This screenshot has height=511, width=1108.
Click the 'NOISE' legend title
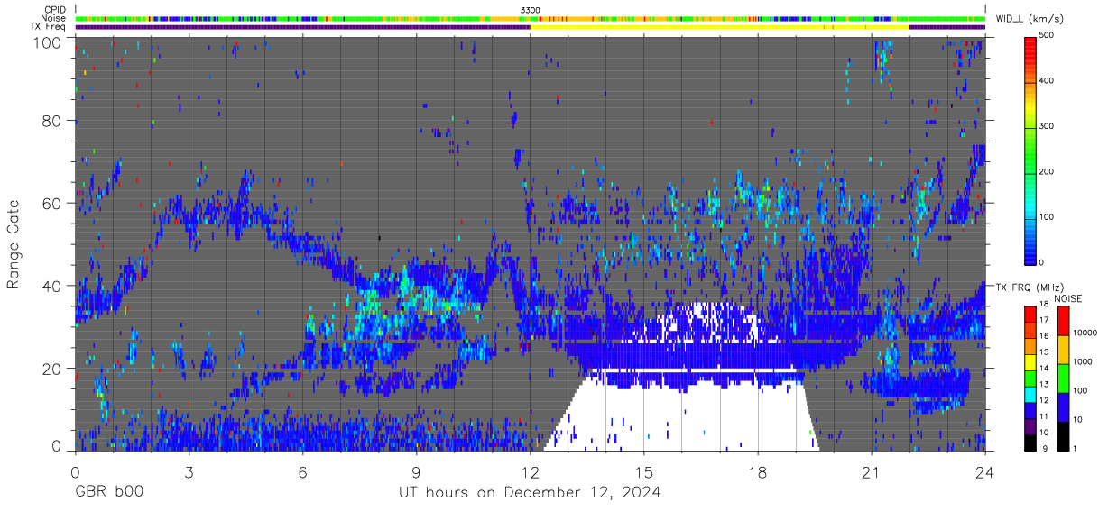(1070, 298)
